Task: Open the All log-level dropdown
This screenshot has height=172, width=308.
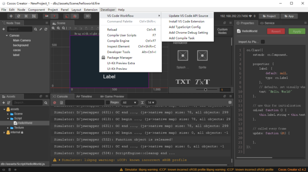Action: click(x=129, y=103)
